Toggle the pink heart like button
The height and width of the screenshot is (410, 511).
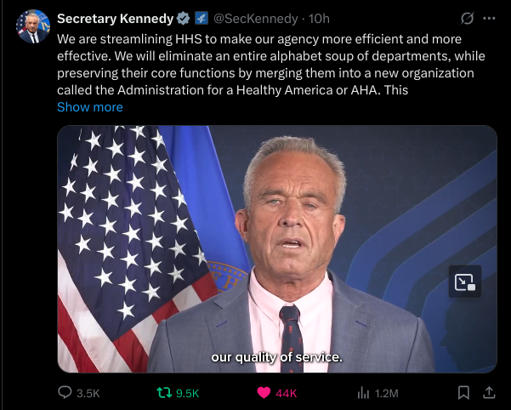(x=264, y=392)
